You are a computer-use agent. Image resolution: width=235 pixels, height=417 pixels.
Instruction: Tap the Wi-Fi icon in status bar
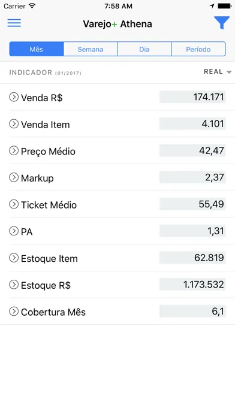(x=32, y=6)
